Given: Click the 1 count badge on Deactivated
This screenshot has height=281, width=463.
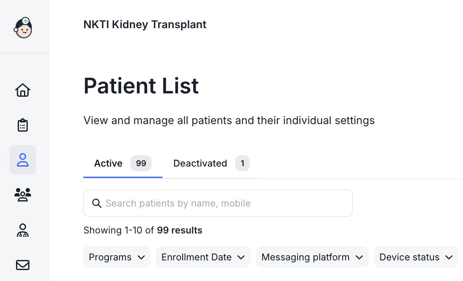Looking at the screenshot, I should click(x=242, y=163).
